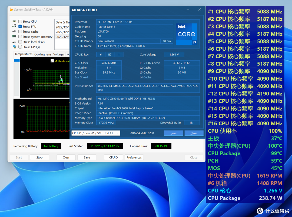Click the CPU Package 238.74 W overlay row
Viewport: 292px width, 217px height.
pyautogui.click(x=245, y=198)
